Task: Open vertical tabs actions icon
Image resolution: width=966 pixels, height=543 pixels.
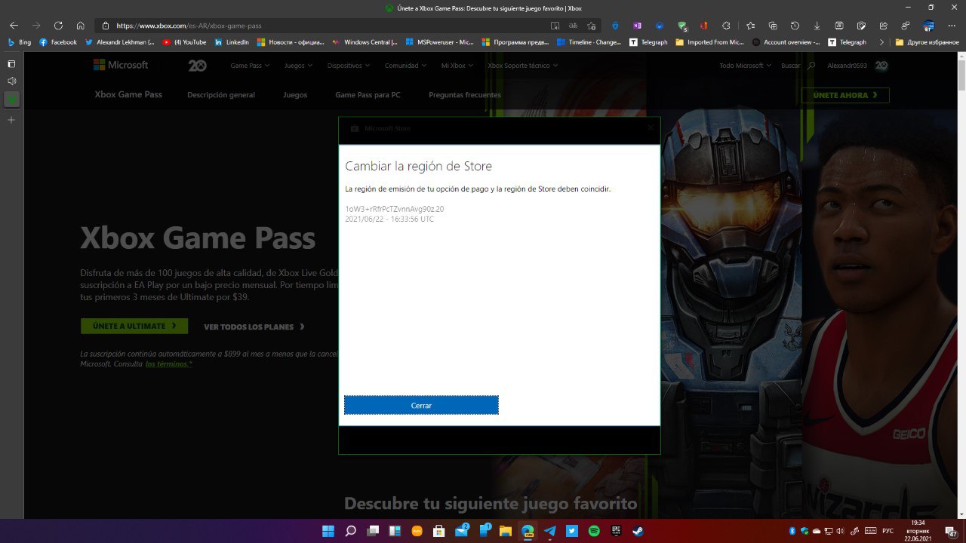Action: click(x=11, y=64)
